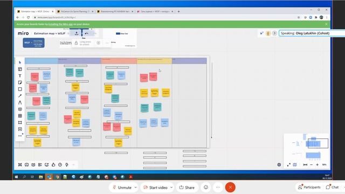Select the Pen drawing tool
The image size is (345, 194).
(x=20, y=102)
